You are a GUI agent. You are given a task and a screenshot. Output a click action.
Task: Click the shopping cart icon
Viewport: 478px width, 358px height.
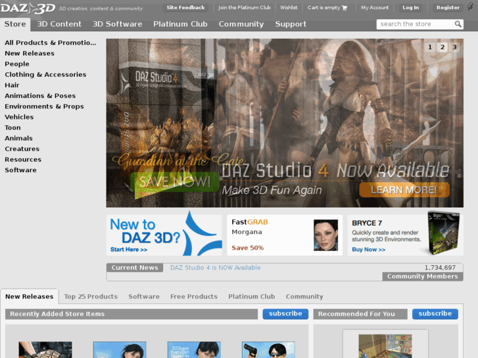pyautogui.click(x=345, y=8)
